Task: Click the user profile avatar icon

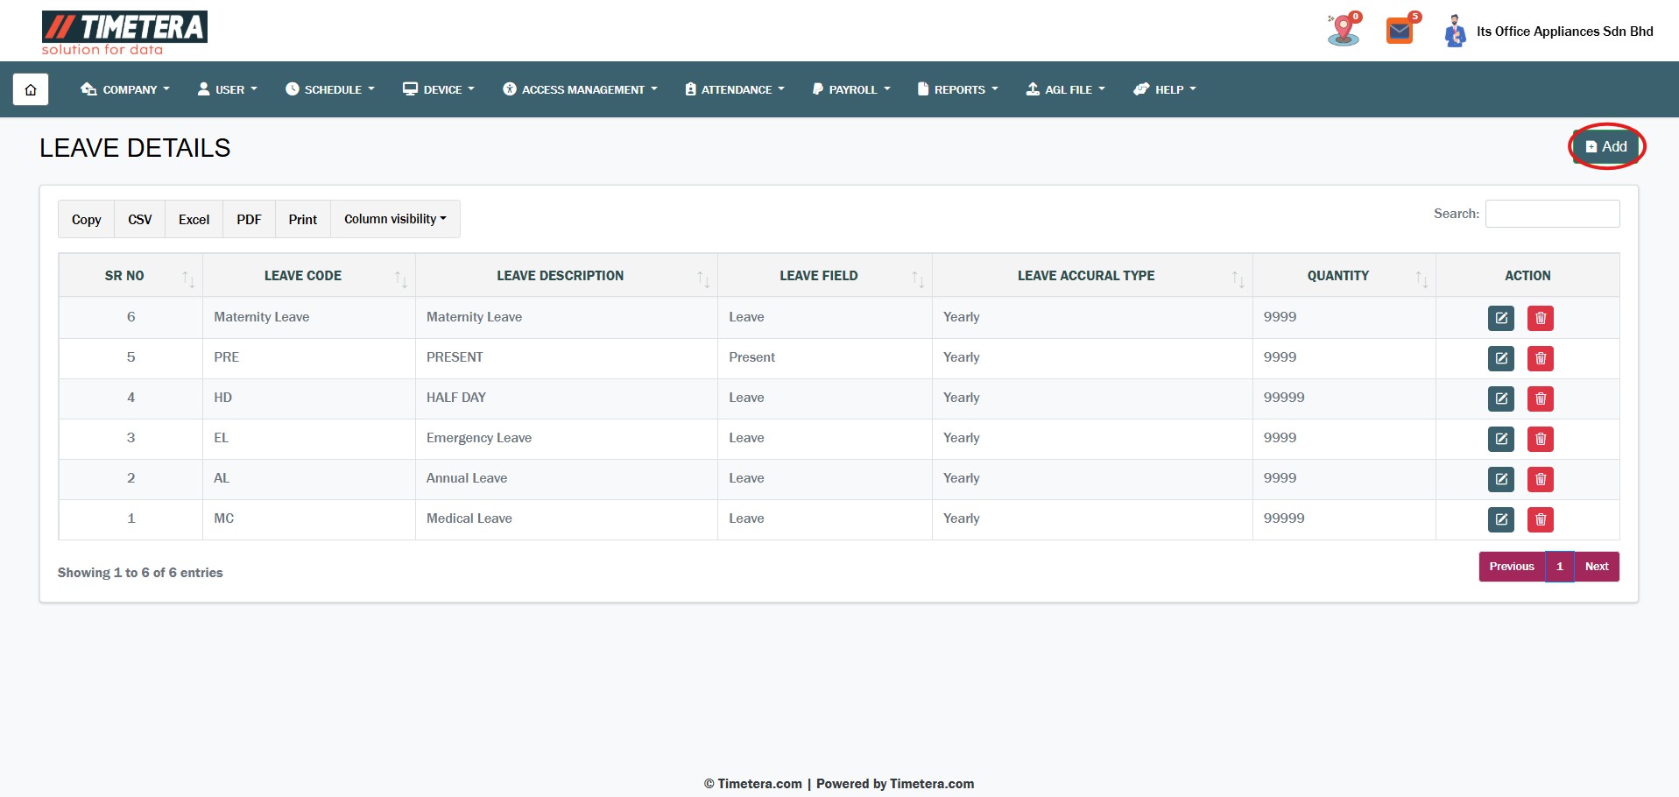Action: click(1455, 32)
